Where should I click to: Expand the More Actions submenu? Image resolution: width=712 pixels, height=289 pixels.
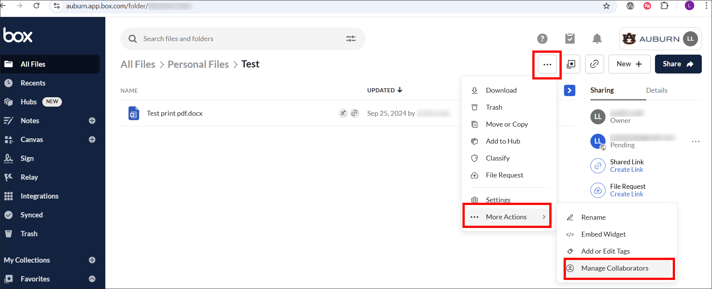[507, 217]
